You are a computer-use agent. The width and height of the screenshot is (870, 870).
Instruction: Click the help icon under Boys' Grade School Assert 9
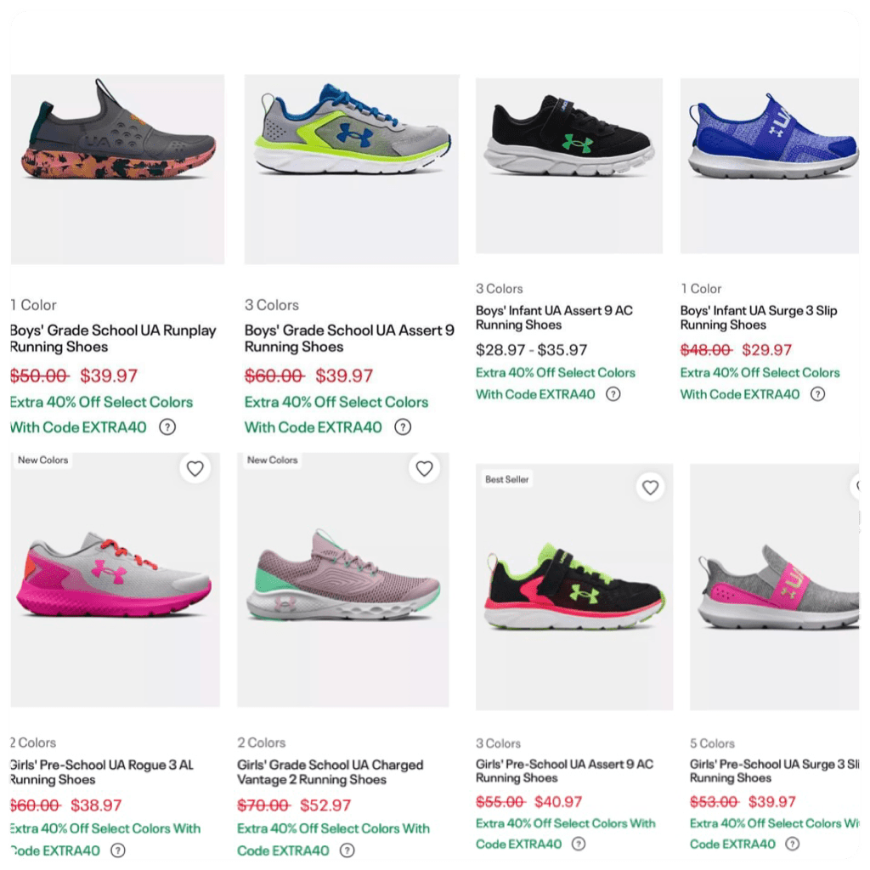click(x=403, y=427)
